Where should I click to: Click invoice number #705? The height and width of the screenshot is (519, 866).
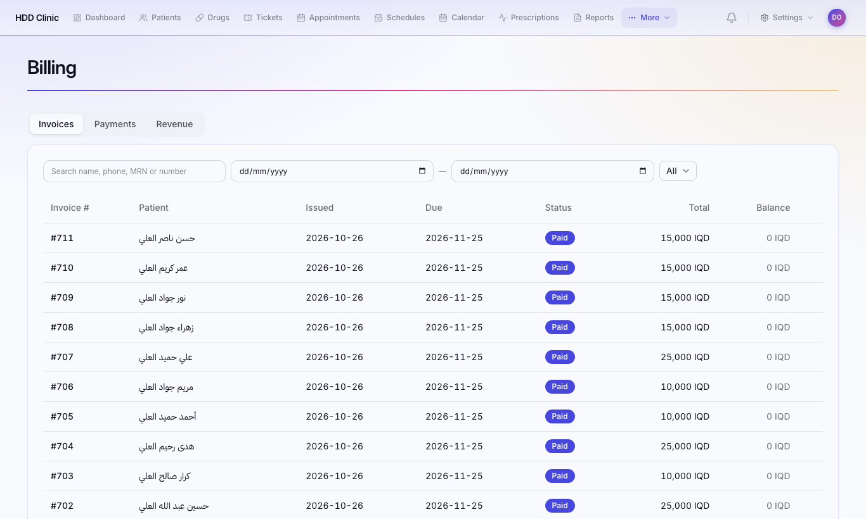pos(62,416)
